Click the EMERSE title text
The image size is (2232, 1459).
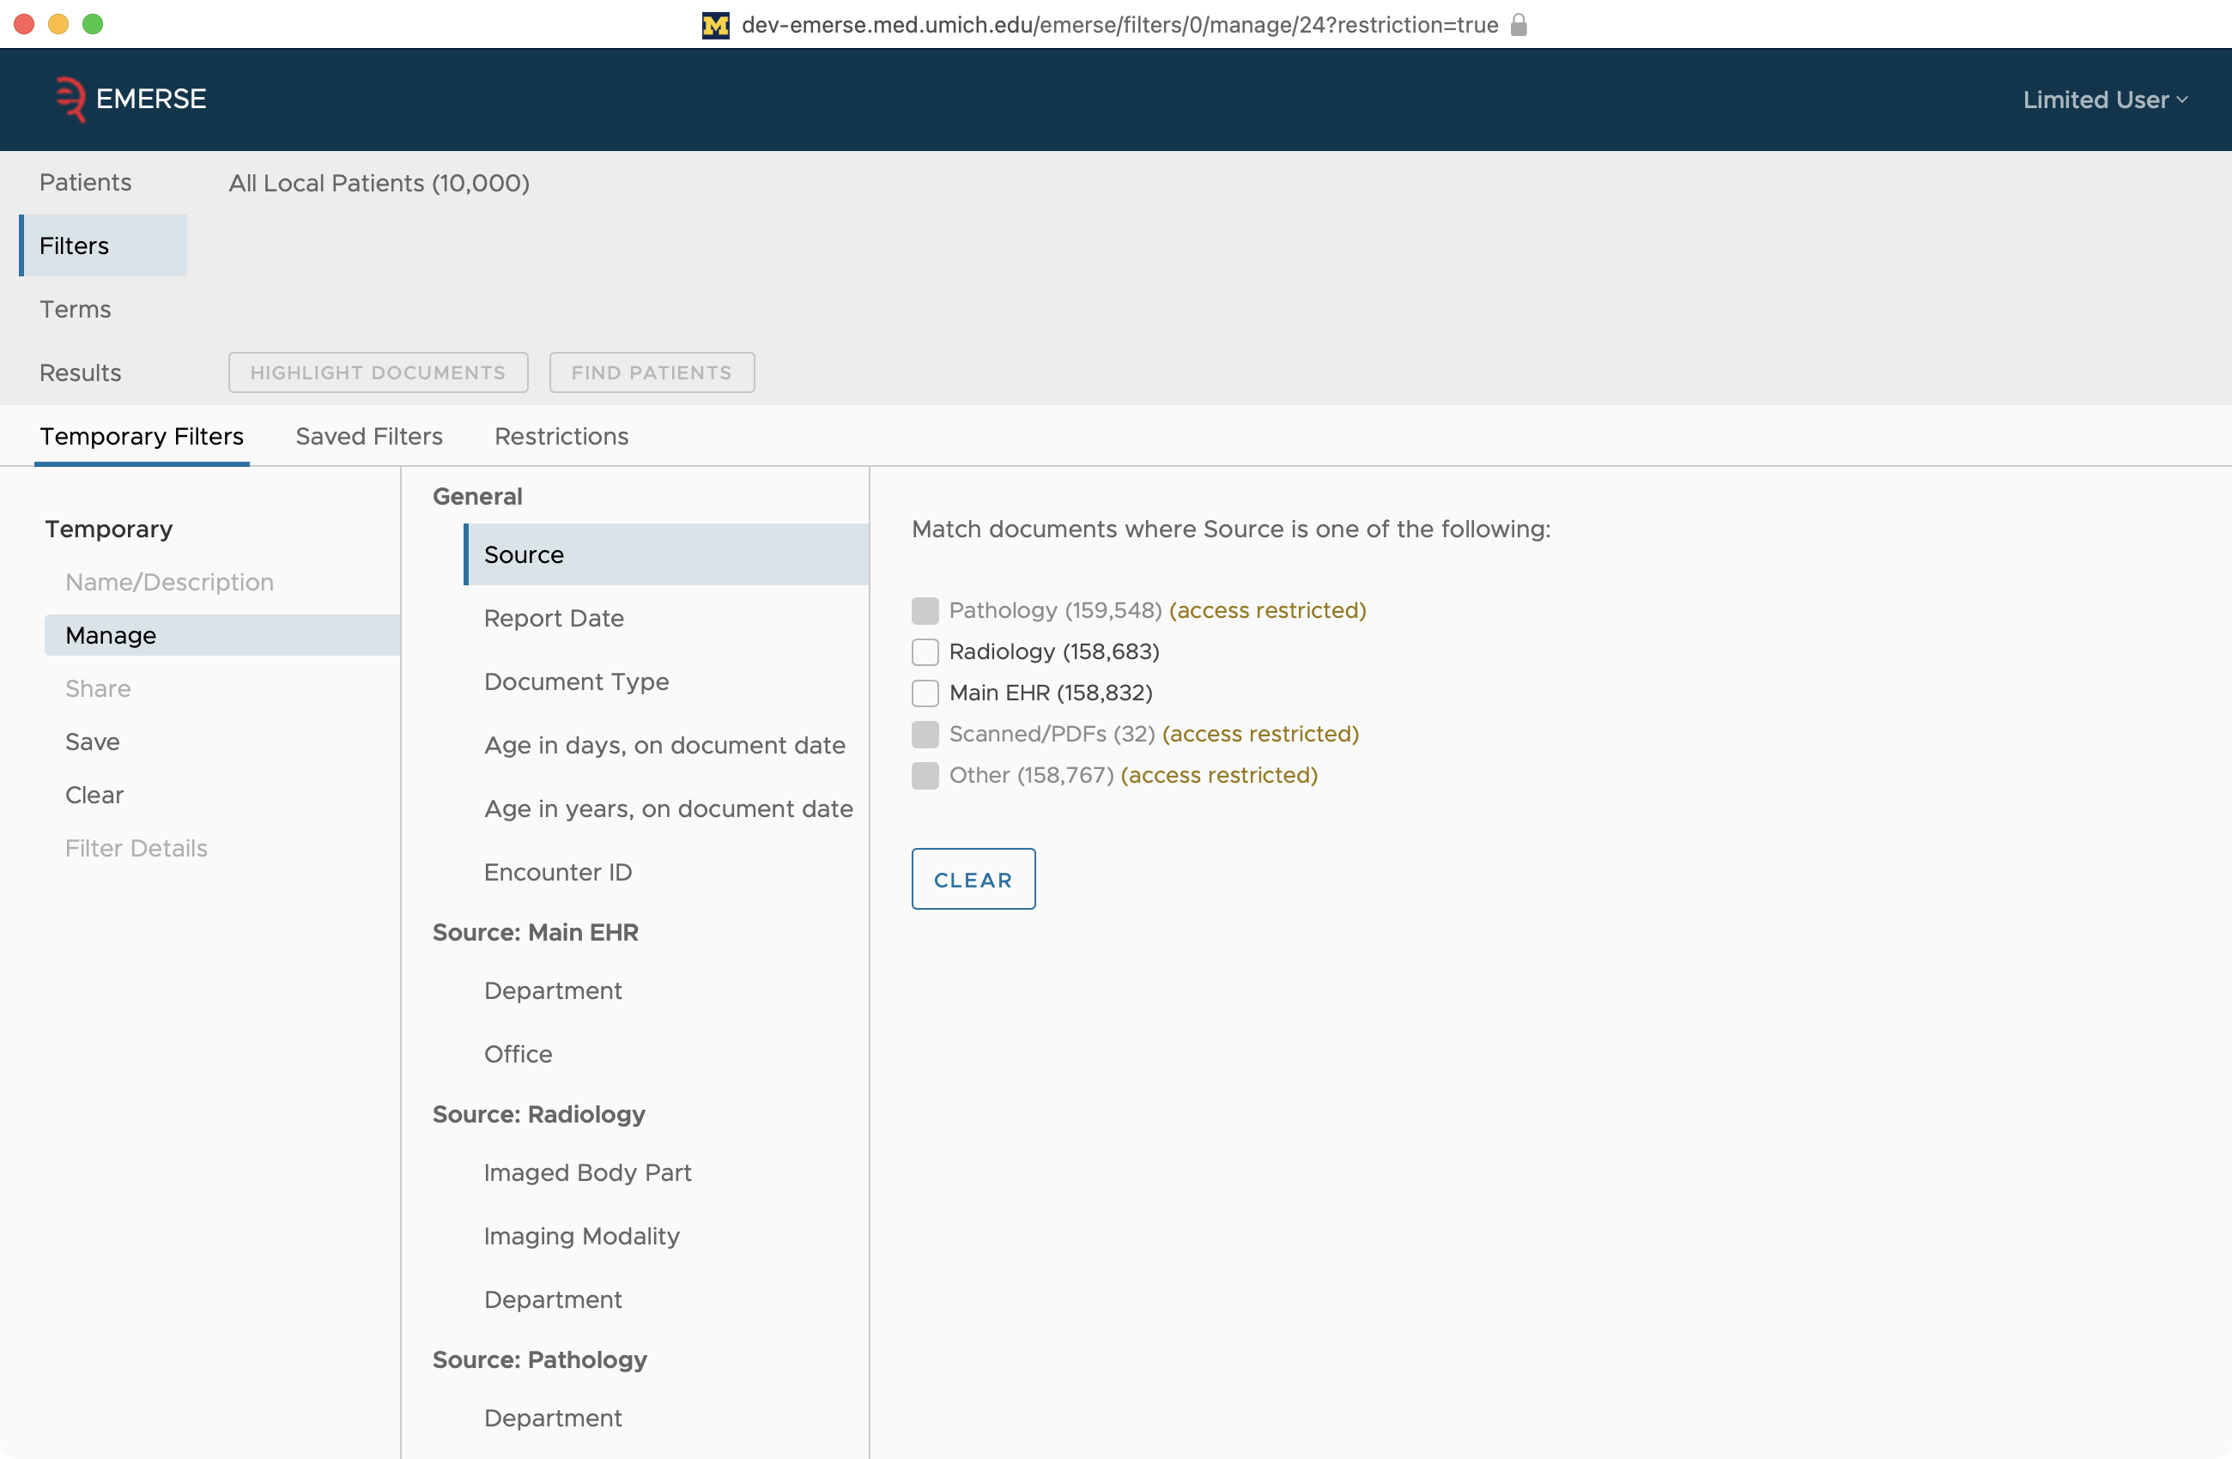(x=151, y=99)
